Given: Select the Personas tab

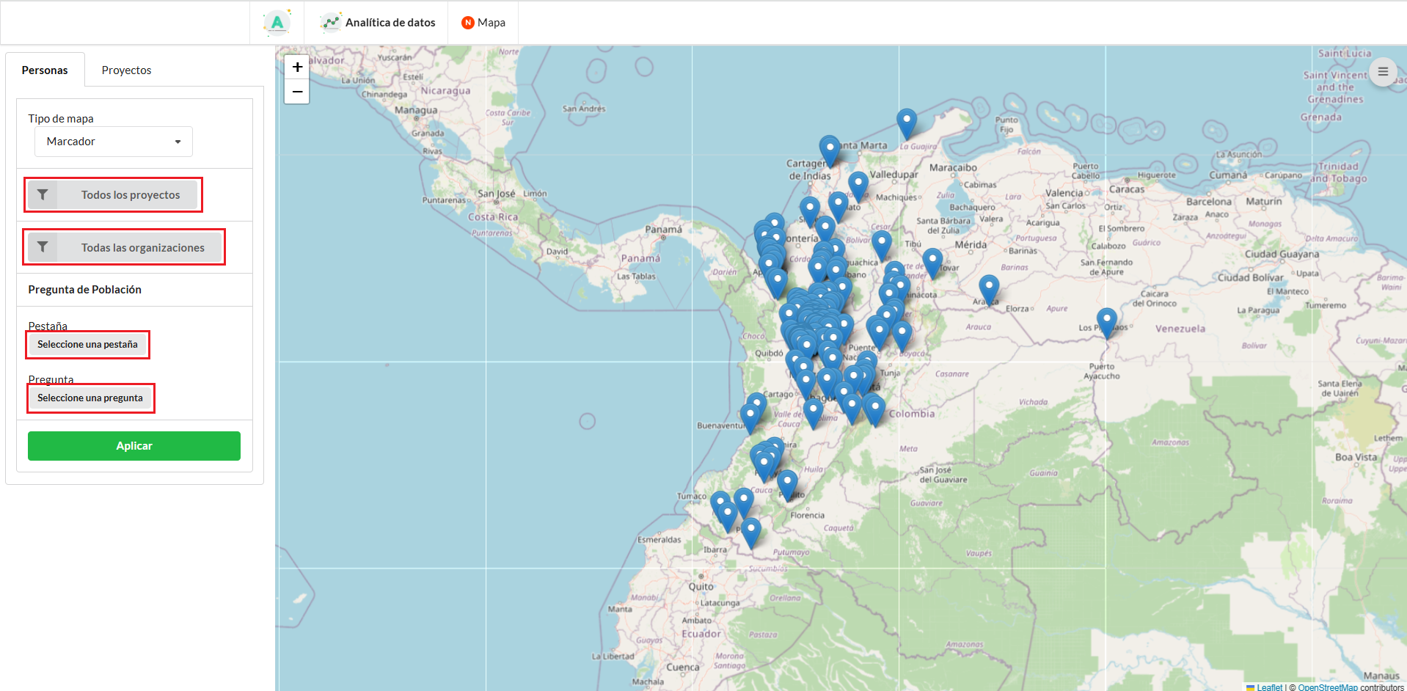Looking at the screenshot, I should [x=45, y=70].
